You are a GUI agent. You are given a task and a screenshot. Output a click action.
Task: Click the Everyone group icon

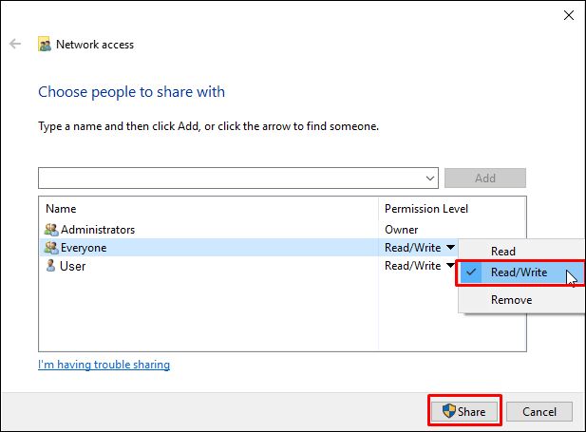point(51,248)
